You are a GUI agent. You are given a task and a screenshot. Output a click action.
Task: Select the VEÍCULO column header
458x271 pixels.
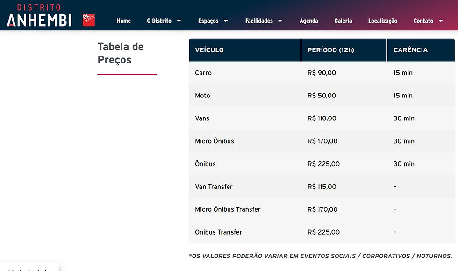click(209, 49)
